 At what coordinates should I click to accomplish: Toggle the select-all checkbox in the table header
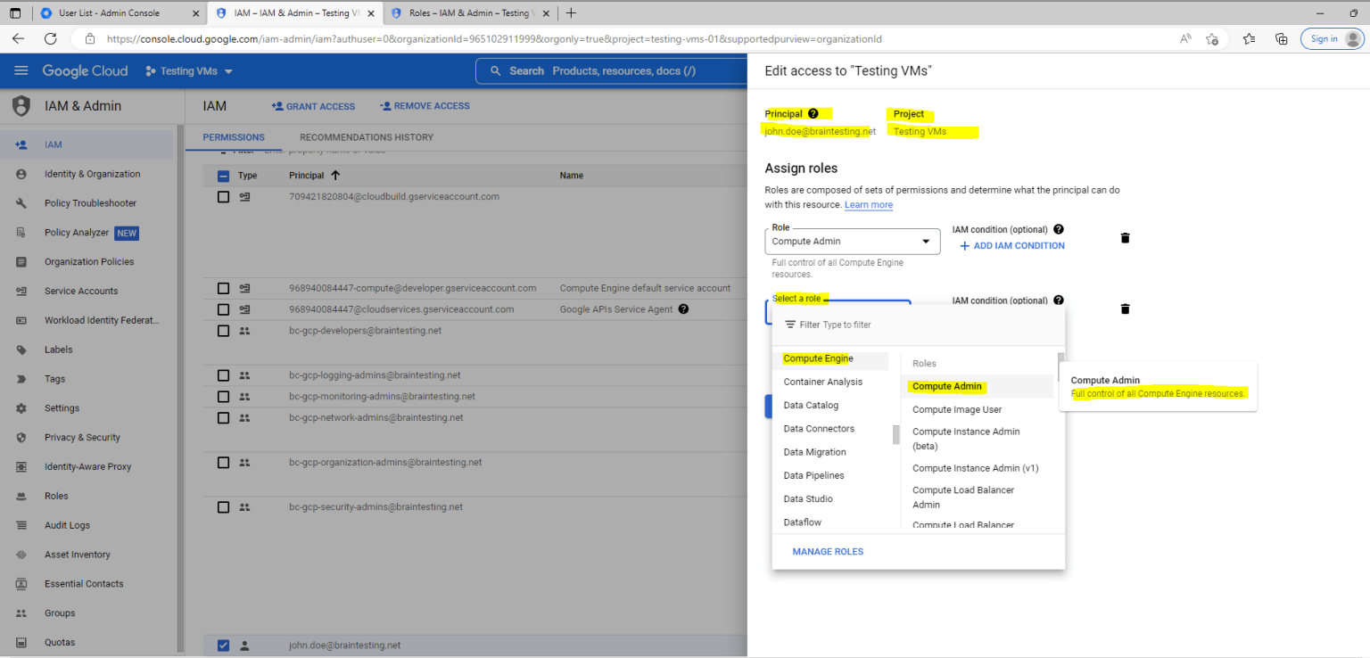coord(222,175)
